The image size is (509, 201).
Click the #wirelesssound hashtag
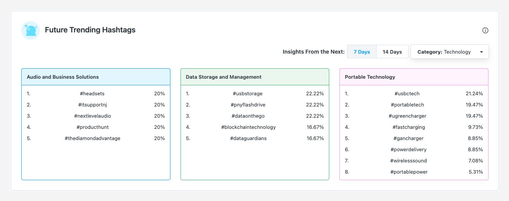[409, 160]
